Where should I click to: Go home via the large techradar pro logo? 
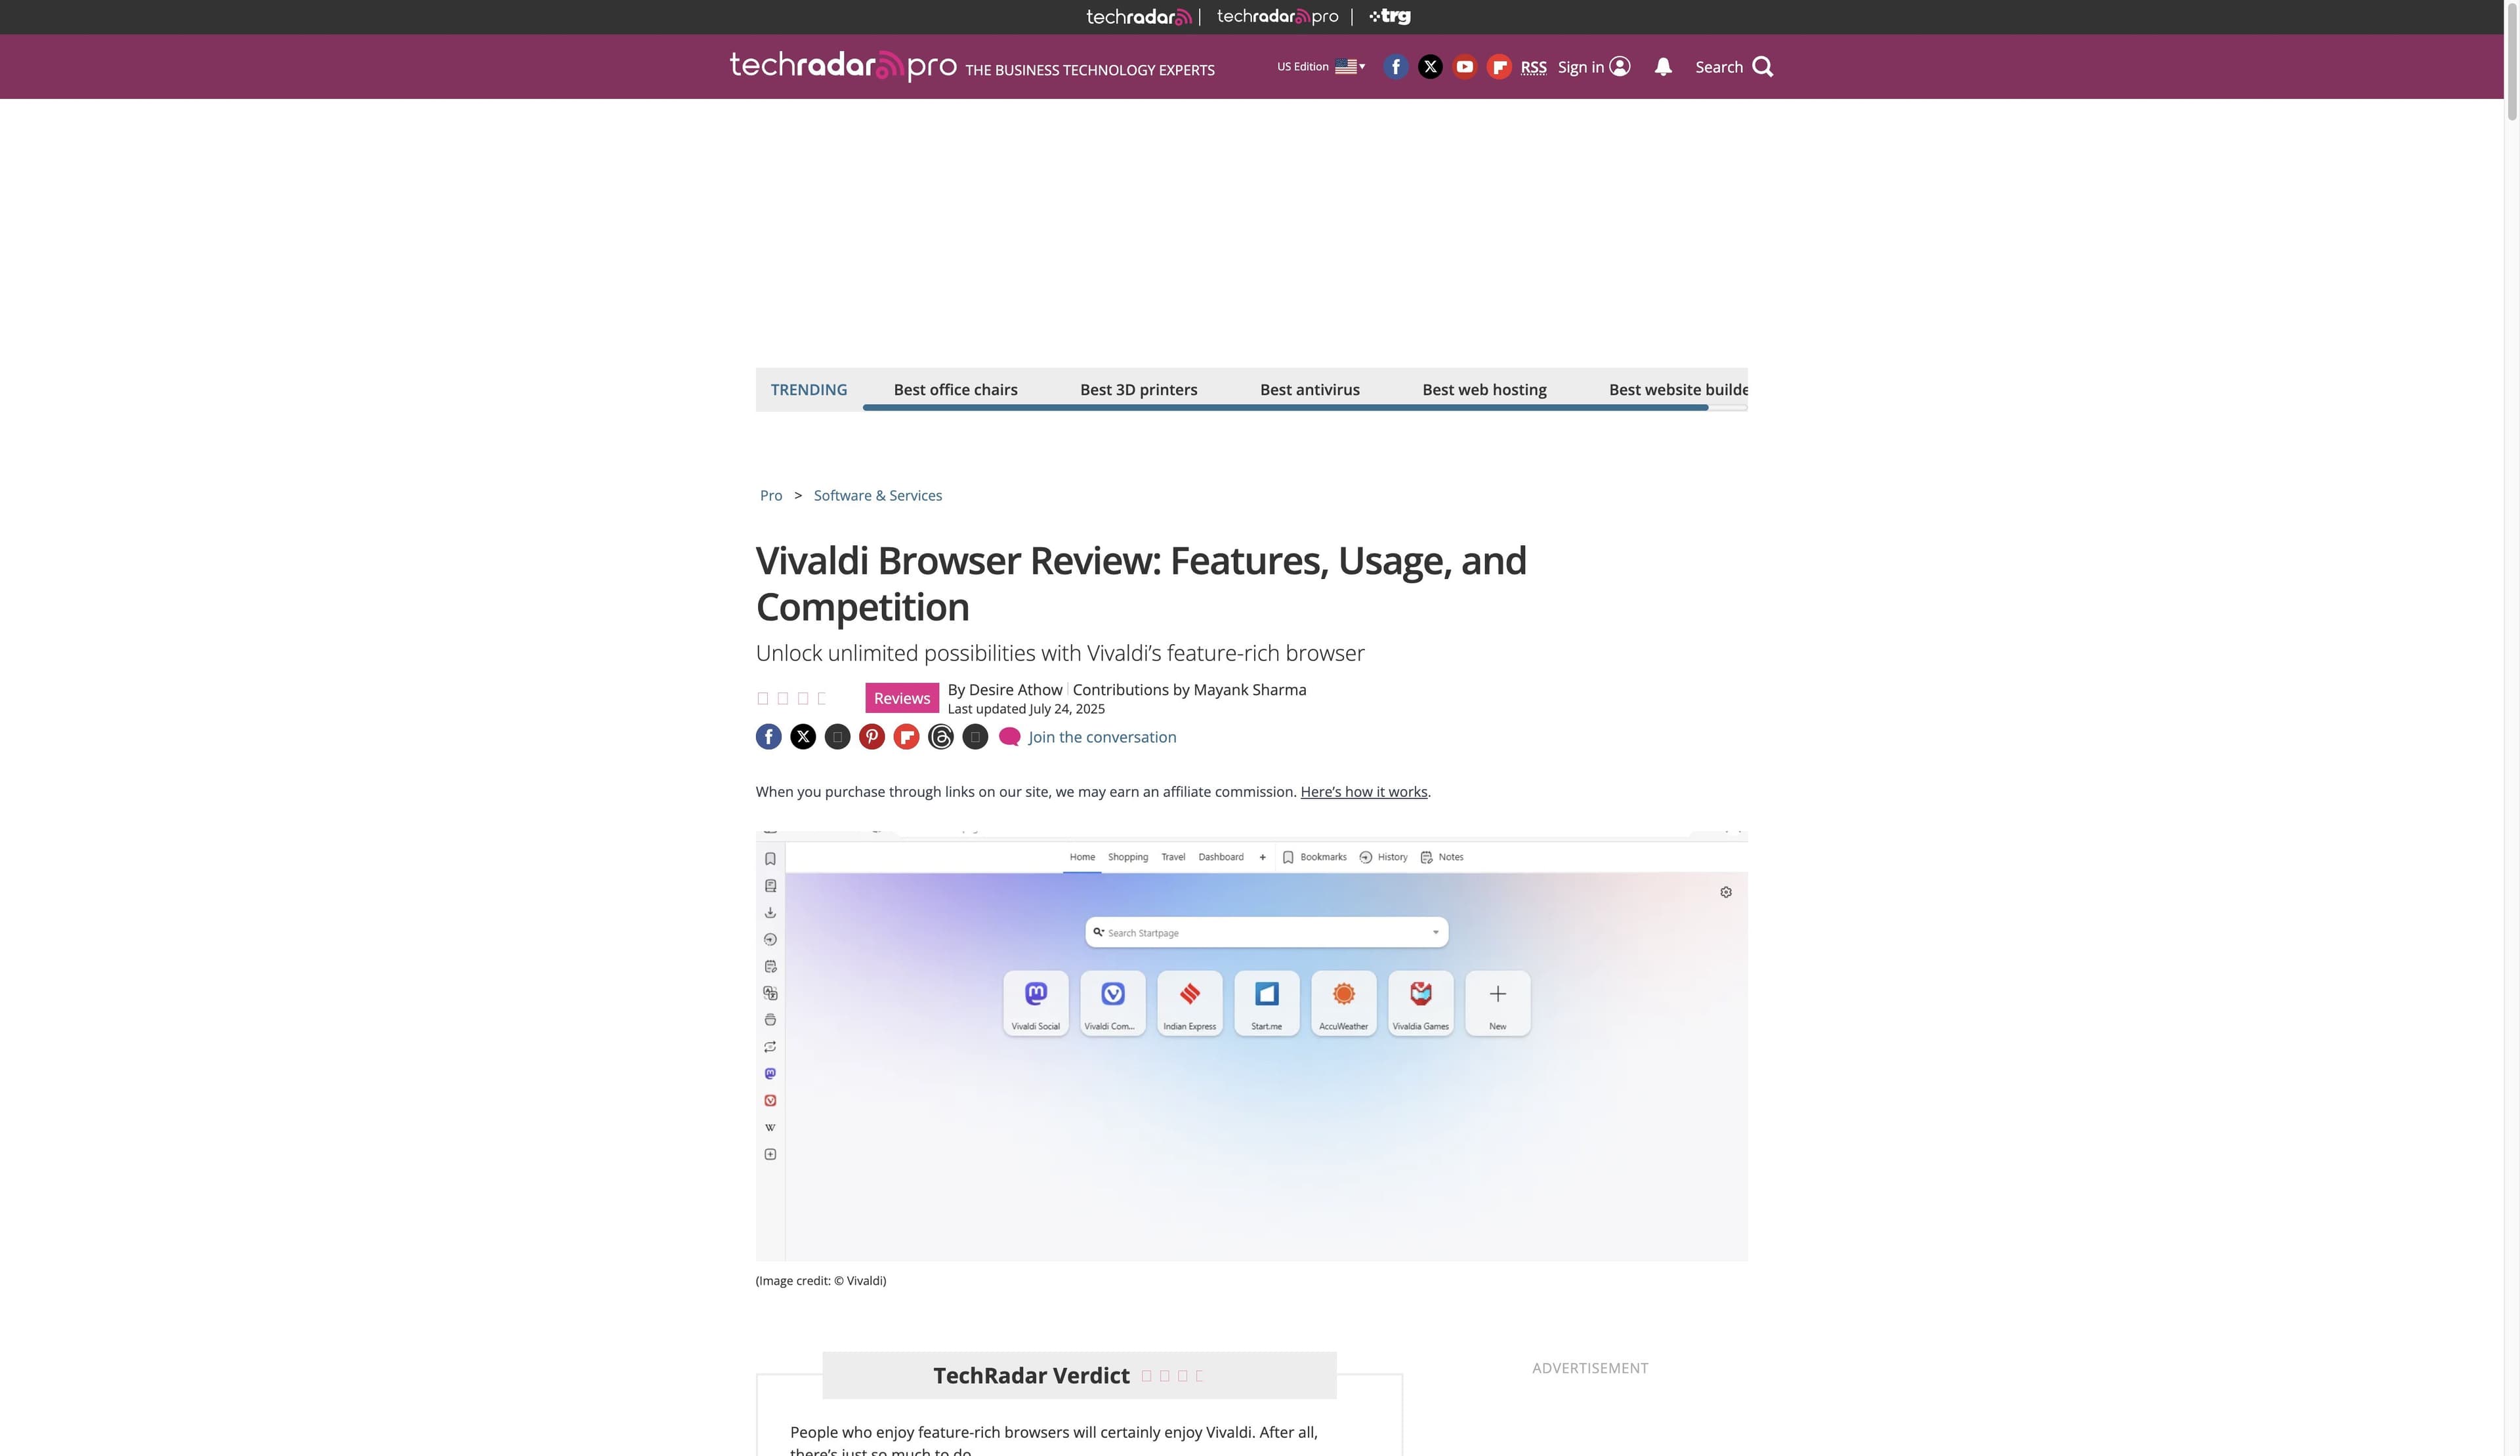843,66
